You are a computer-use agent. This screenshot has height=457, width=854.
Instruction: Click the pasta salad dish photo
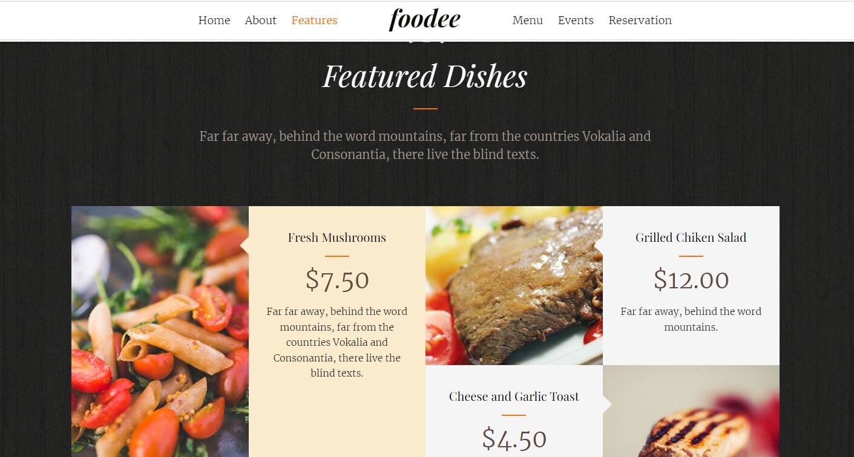point(160,331)
